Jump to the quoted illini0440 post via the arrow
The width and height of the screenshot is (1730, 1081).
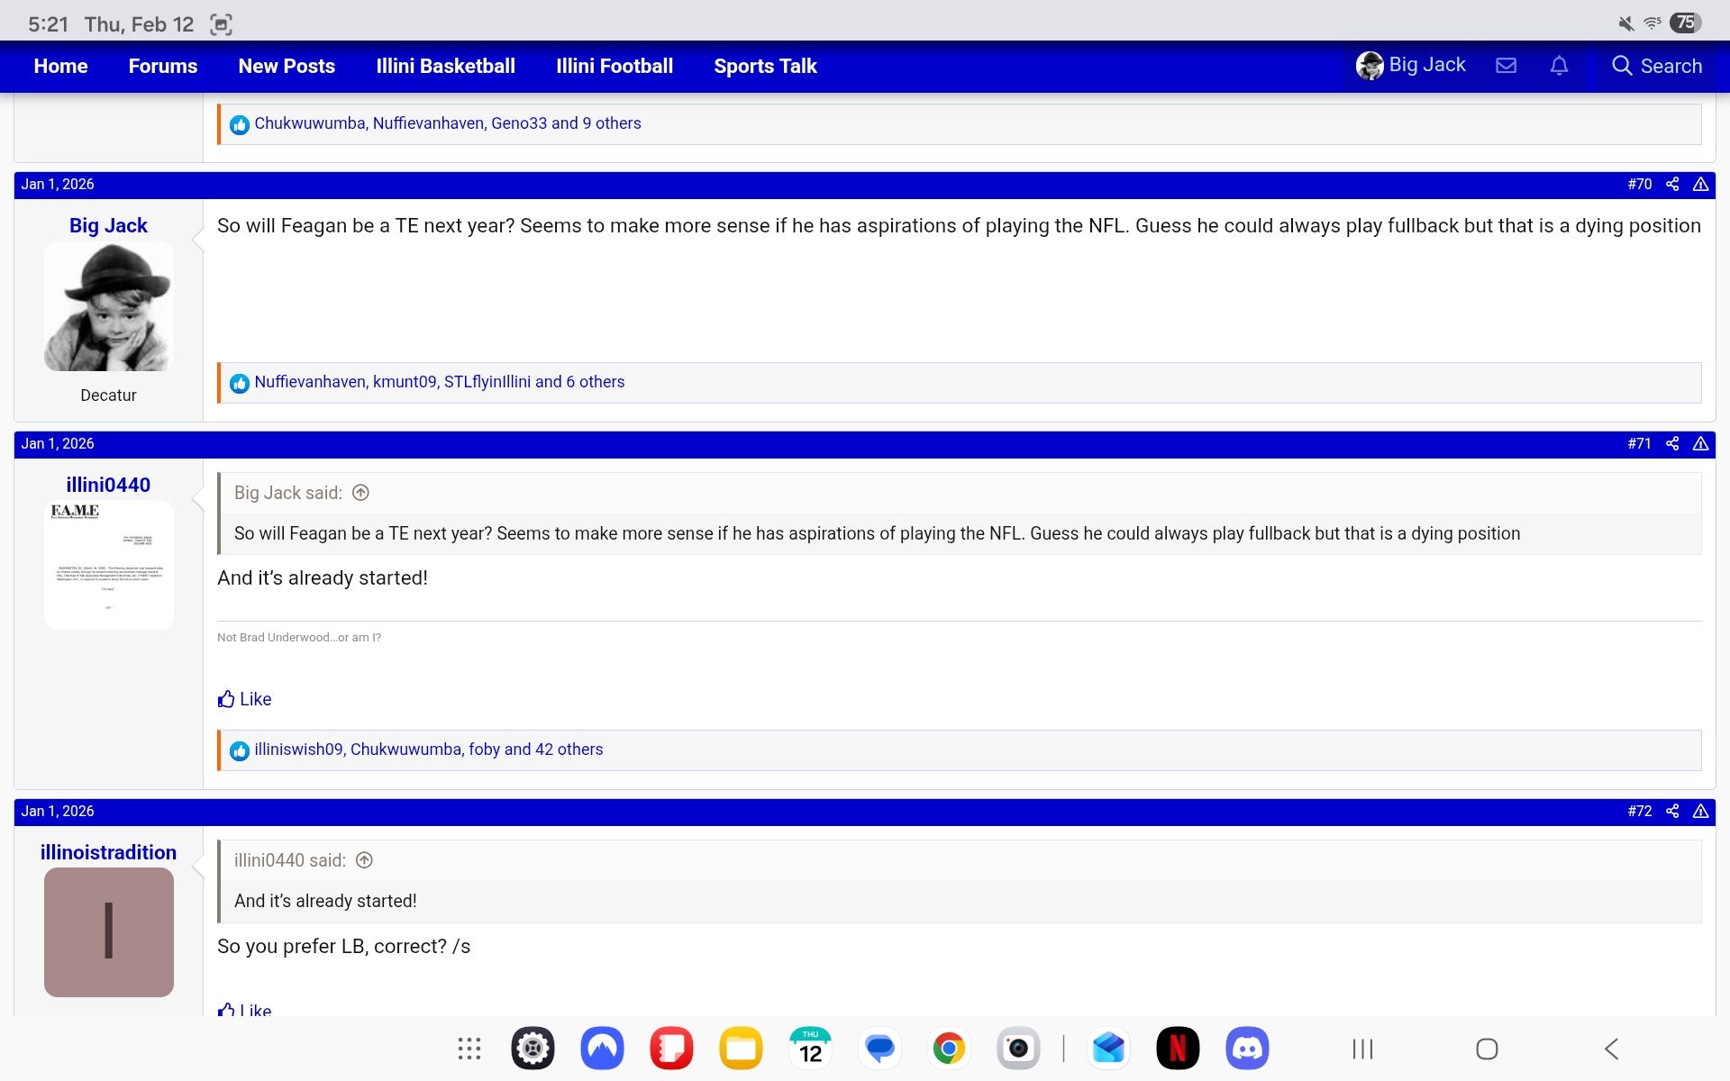pos(364,860)
